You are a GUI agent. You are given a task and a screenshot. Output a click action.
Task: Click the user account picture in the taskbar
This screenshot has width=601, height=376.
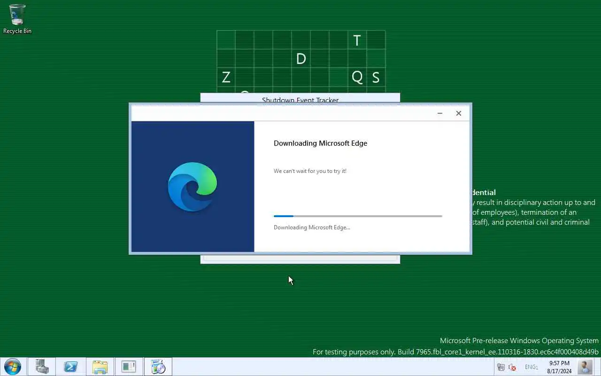585,367
